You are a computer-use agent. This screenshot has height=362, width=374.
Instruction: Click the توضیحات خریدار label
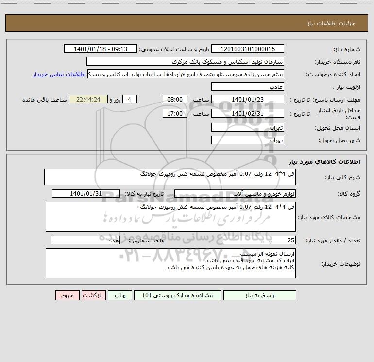[341, 264]
